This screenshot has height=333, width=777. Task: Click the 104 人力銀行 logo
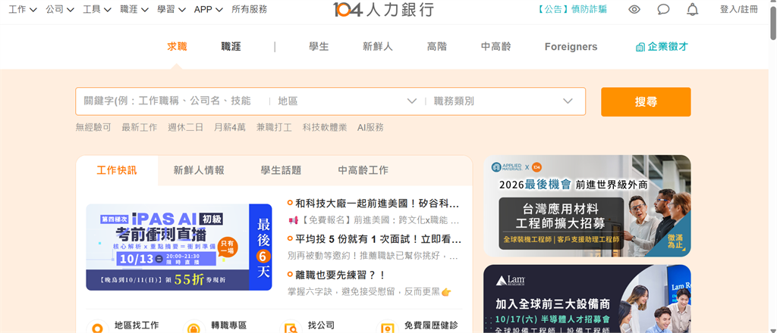pos(383,9)
